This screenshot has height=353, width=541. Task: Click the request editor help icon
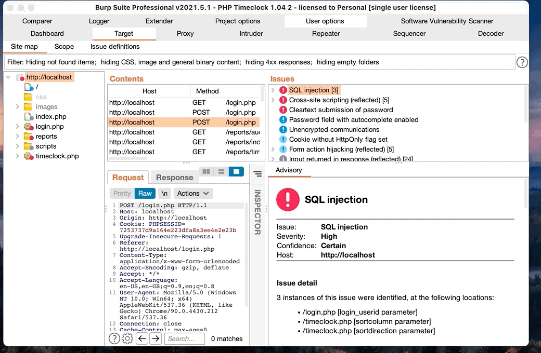click(x=114, y=339)
